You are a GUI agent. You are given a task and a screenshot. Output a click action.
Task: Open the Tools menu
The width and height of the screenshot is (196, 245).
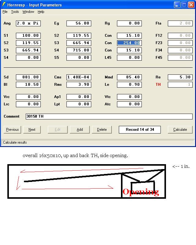15,12
